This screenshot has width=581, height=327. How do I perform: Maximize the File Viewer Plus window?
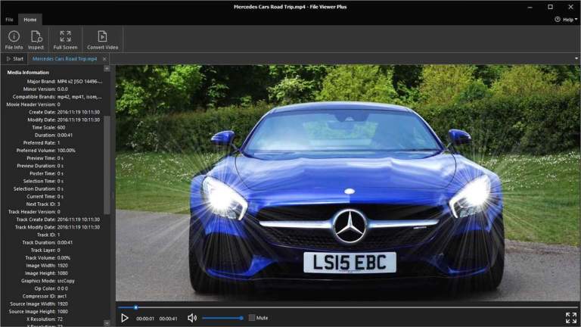(x=551, y=7)
